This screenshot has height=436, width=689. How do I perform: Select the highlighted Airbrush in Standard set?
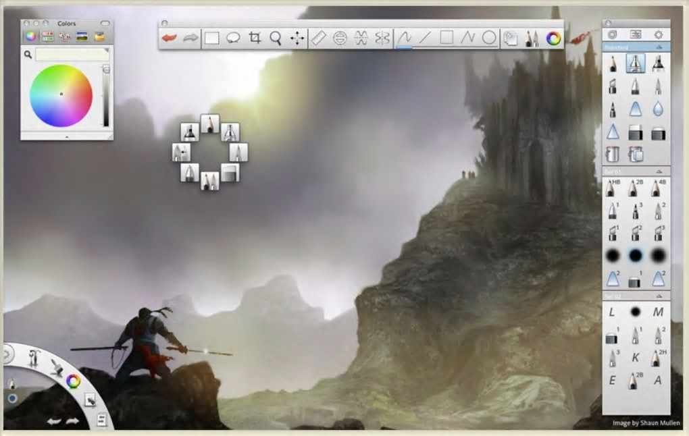pos(636,63)
